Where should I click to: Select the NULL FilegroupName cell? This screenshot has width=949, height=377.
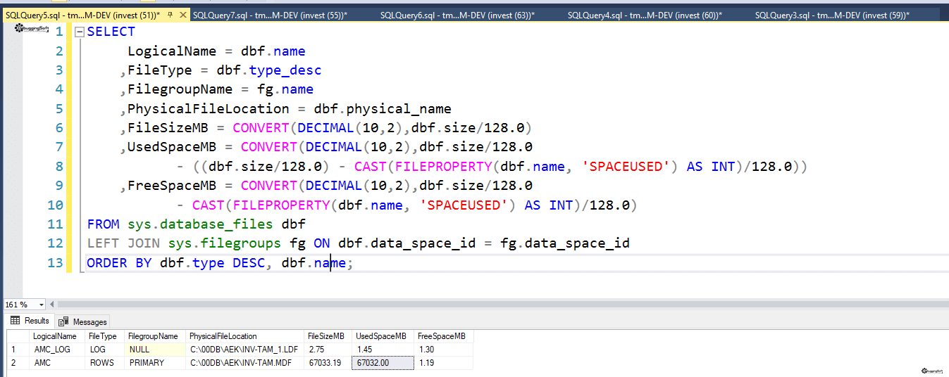coord(156,349)
